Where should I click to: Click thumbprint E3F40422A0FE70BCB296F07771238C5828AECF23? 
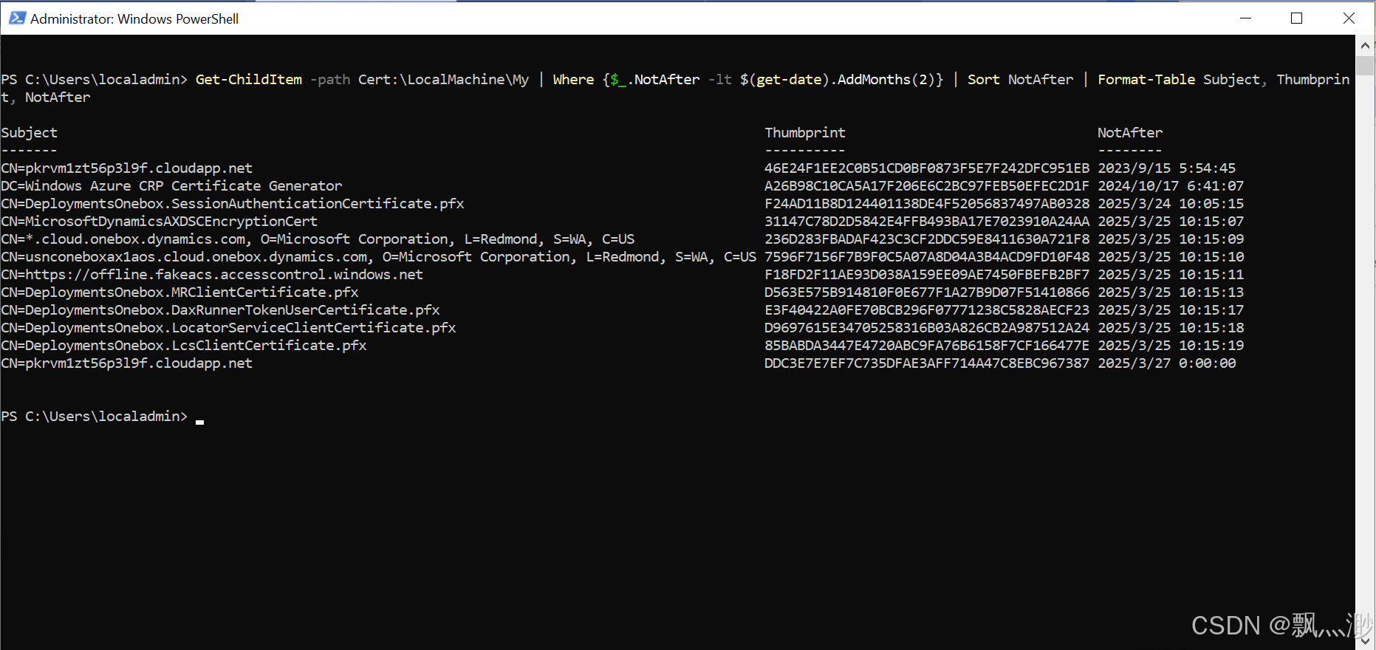click(x=927, y=310)
